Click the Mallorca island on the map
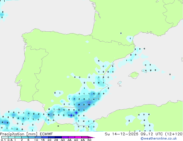This screenshot has width=183, height=141. point(134,75)
